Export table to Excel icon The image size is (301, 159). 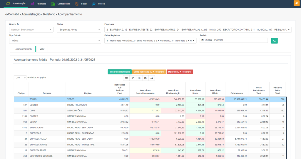pos(139,78)
